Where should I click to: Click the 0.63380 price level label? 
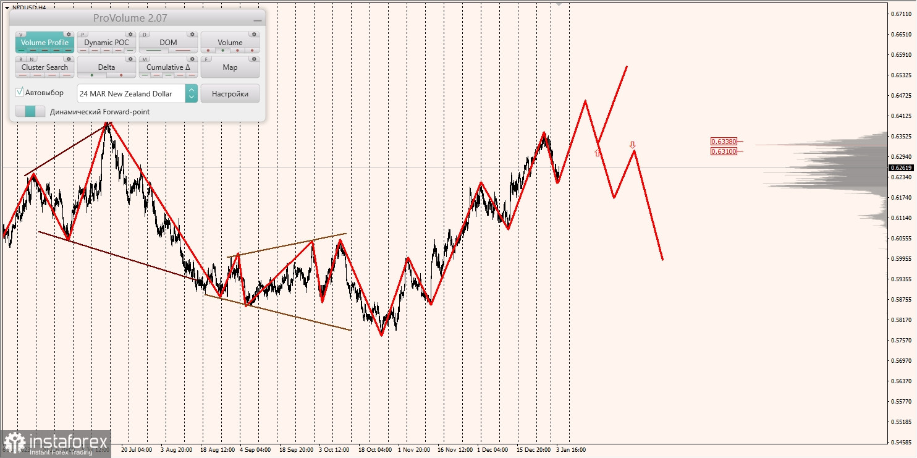point(724,141)
